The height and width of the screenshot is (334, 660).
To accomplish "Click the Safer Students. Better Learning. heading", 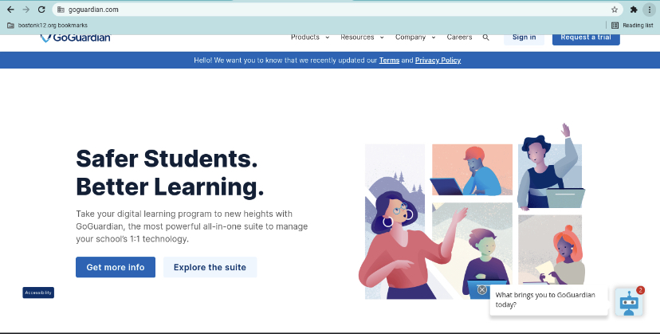I will tap(170, 173).
